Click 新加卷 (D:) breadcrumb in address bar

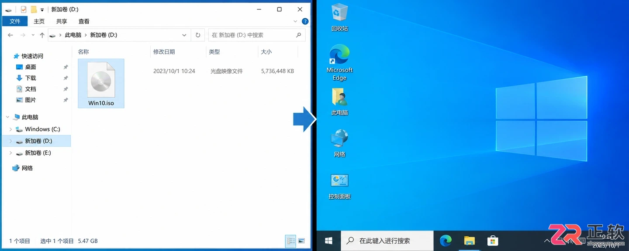[104, 35]
